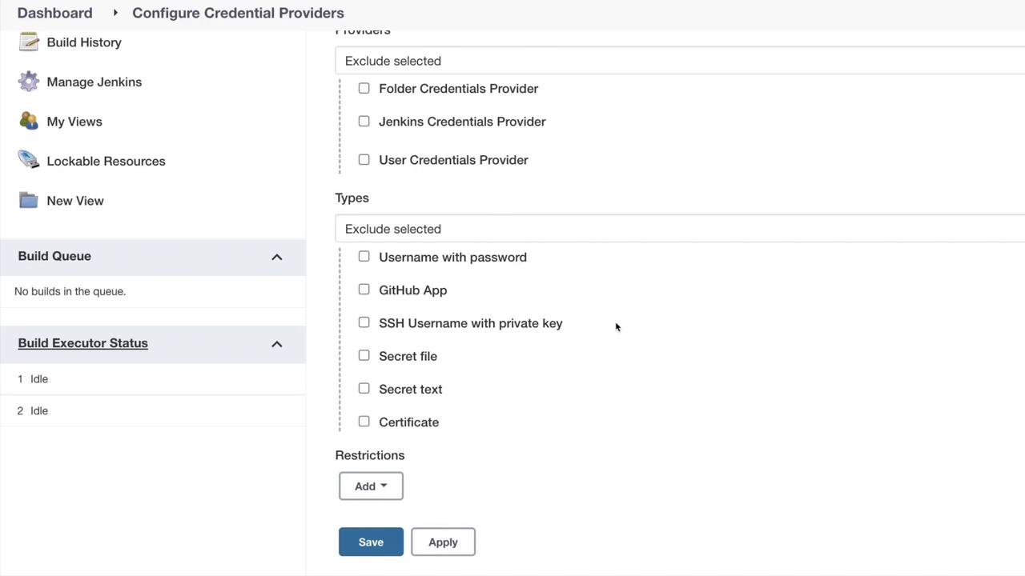Open the Build Executor Status link
Viewport: 1025px width, 576px height.
pyautogui.click(x=82, y=343)
